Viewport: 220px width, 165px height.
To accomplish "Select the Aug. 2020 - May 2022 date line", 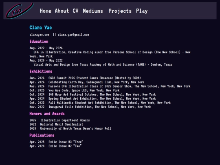I will point(46,60).
